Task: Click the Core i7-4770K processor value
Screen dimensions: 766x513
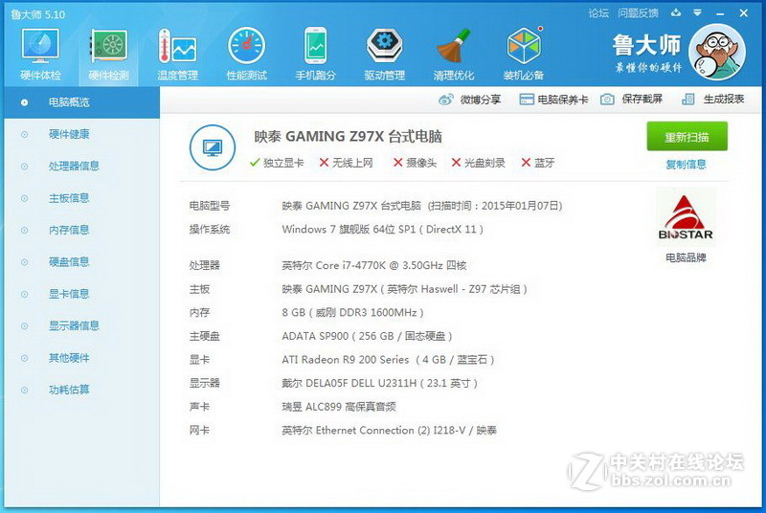Action: tap(374, 265)
